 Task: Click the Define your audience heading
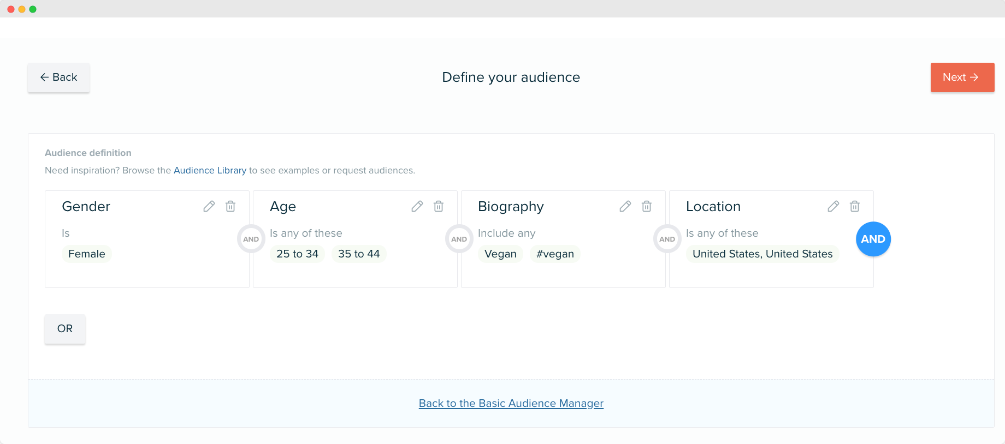click(x=511, y=77)
